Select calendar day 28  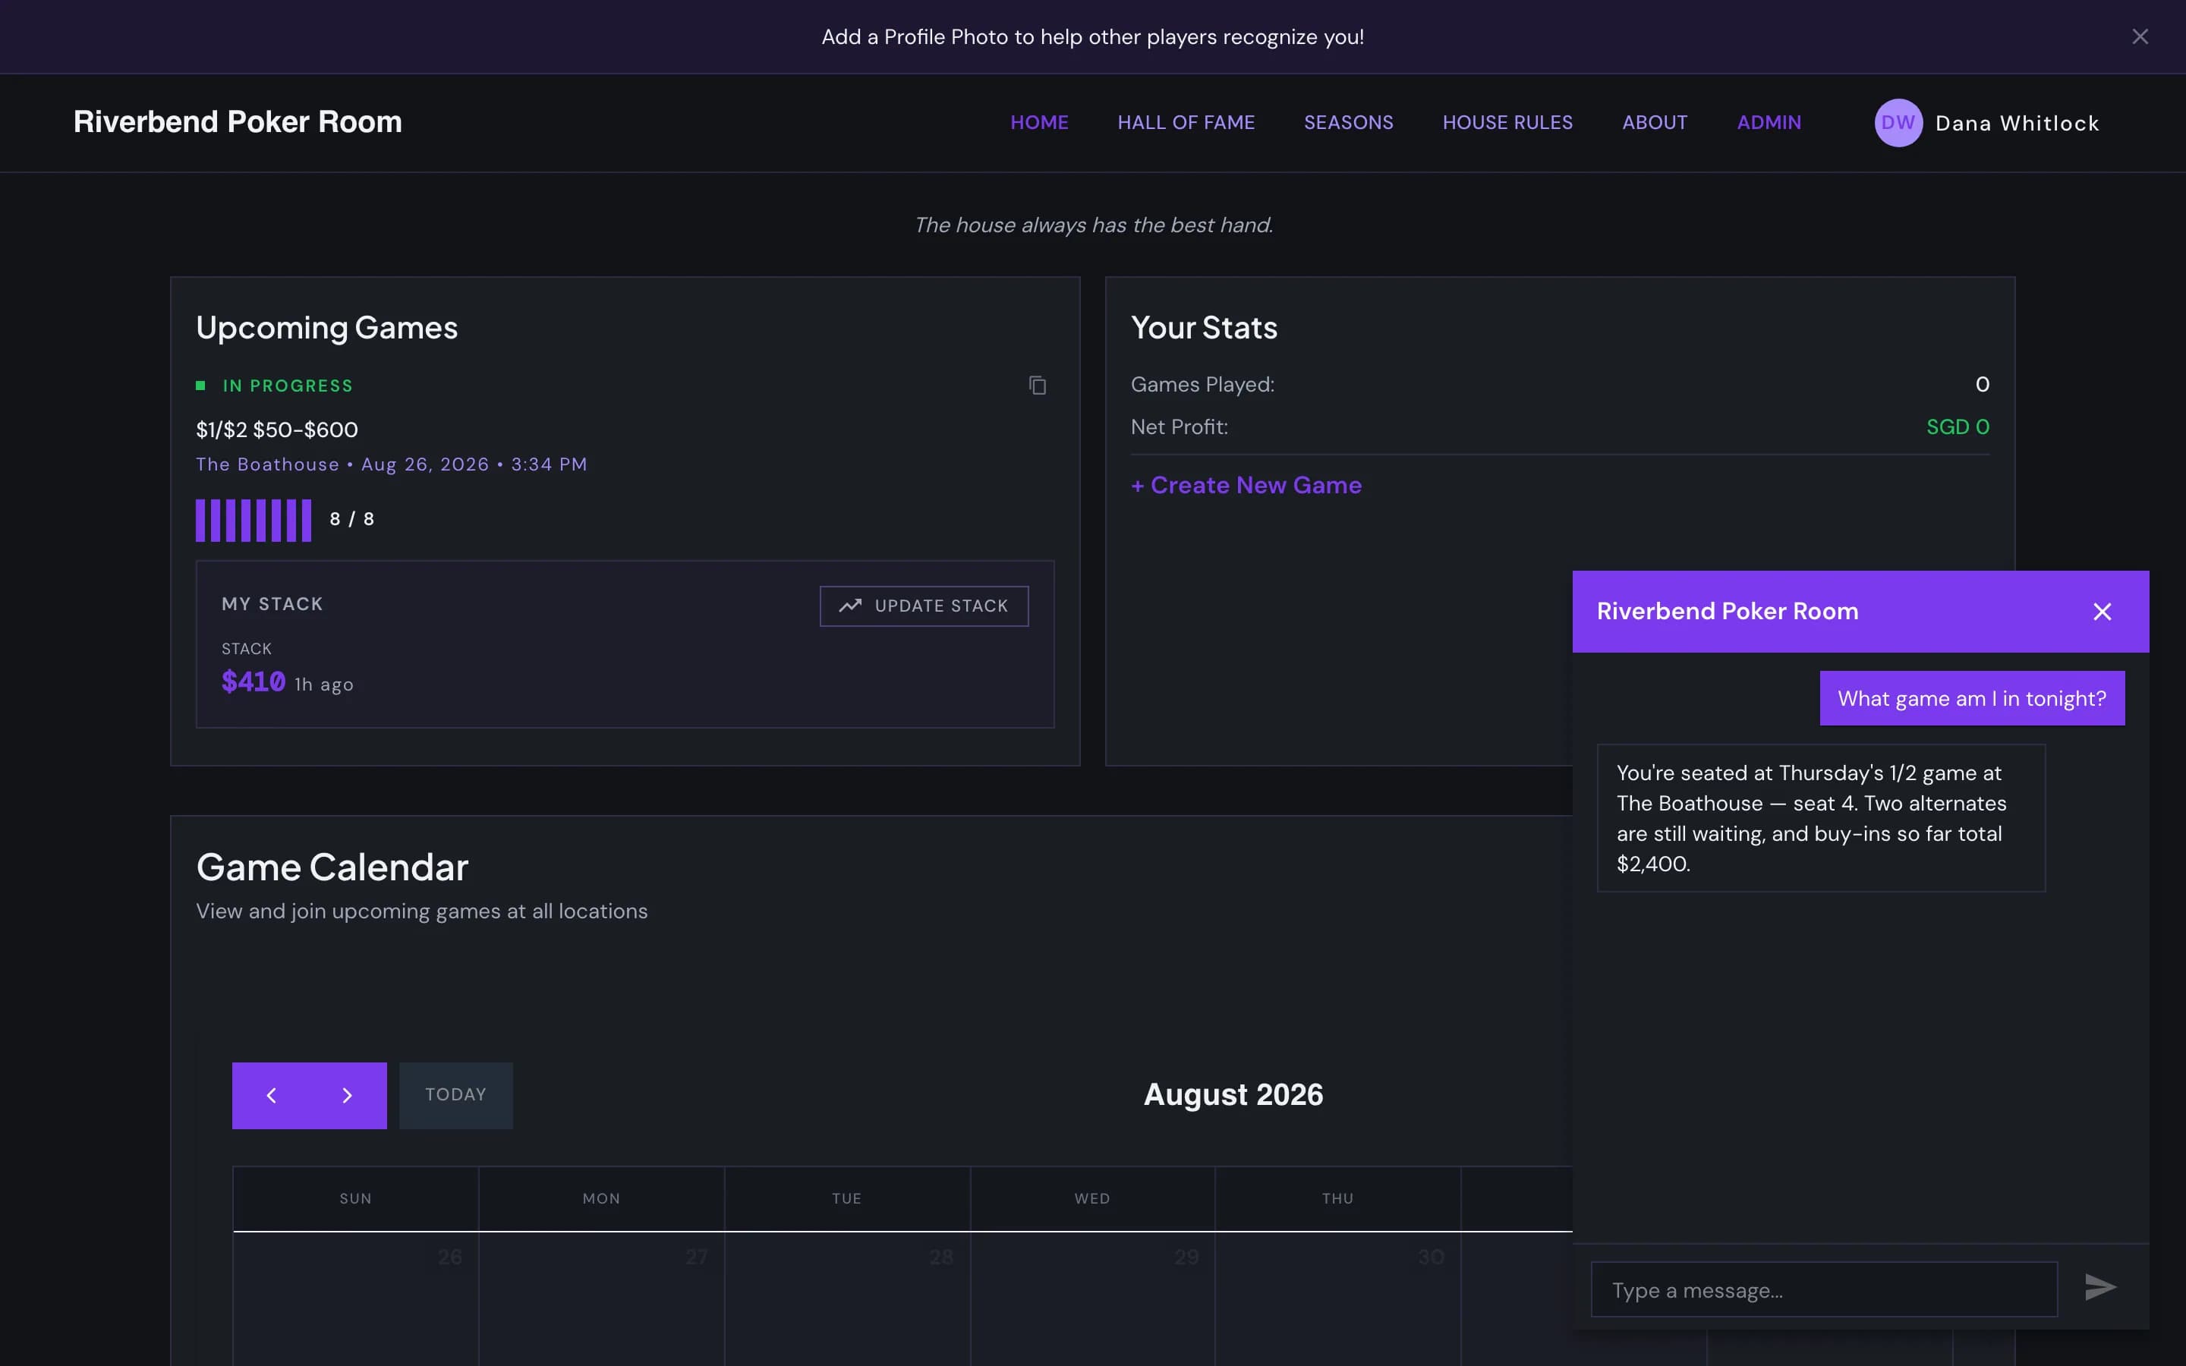point(941,1257)
